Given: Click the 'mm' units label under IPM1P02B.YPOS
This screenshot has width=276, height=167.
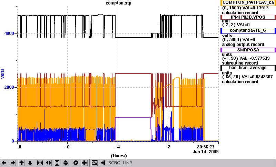Looking at the screenshot, I should click(226, 21).
